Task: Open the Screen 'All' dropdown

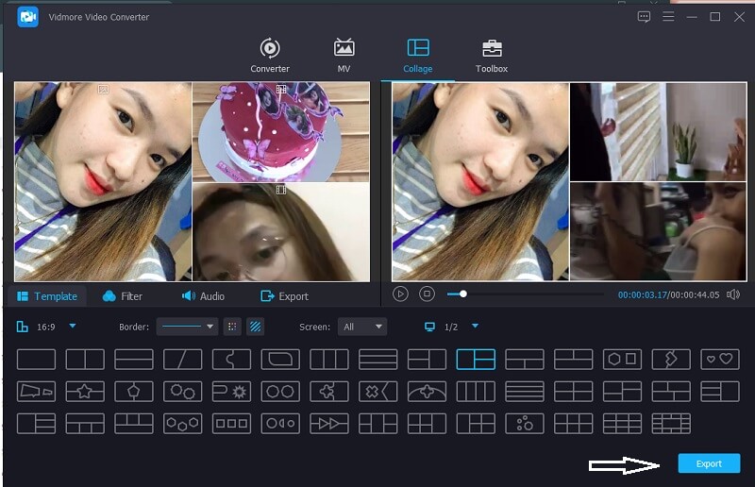Action: point(363,327)
